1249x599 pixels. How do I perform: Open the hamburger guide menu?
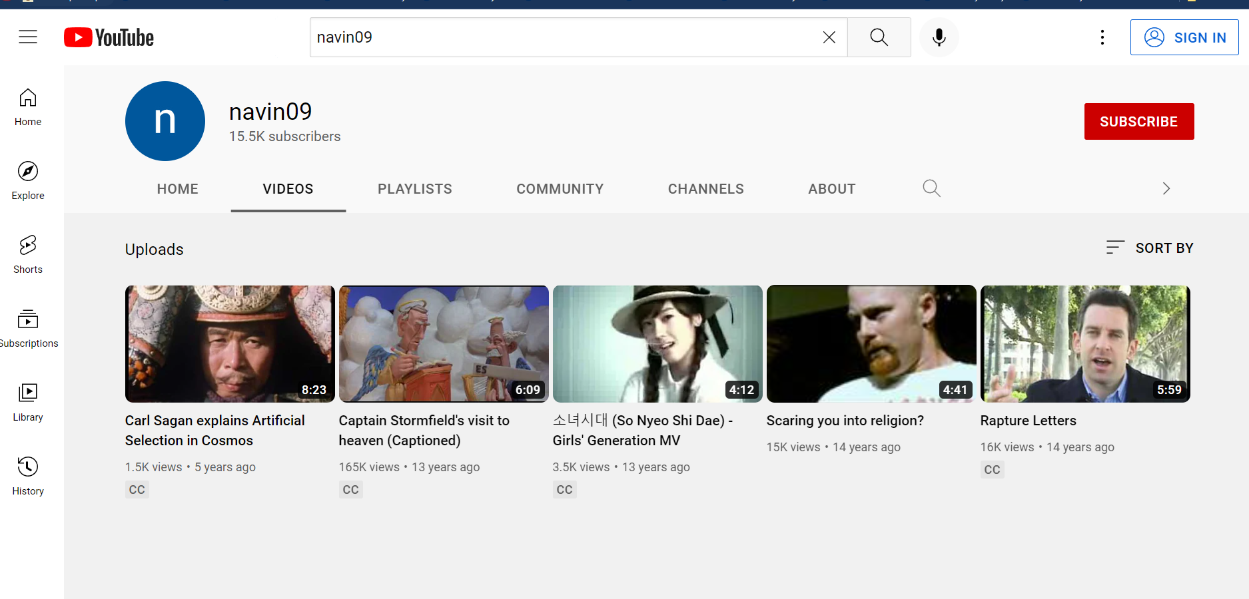tap(28, 37)
